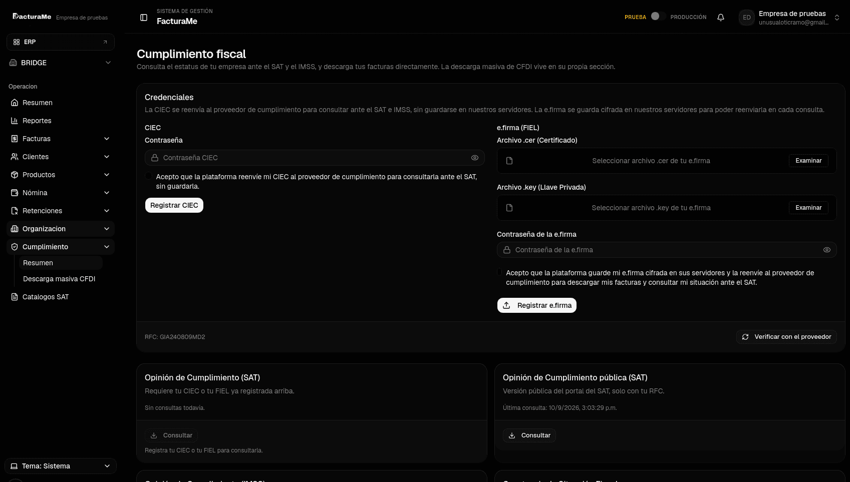Click the Clientes people icon
This screenshot has height=482, width=850.
[x=15, y=157]
